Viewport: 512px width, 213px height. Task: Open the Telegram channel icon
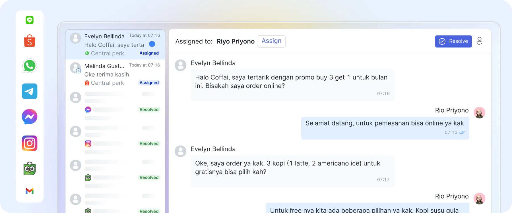(x=30, y=91)
